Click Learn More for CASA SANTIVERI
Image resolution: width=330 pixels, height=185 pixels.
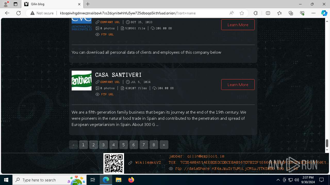[238, 85]
